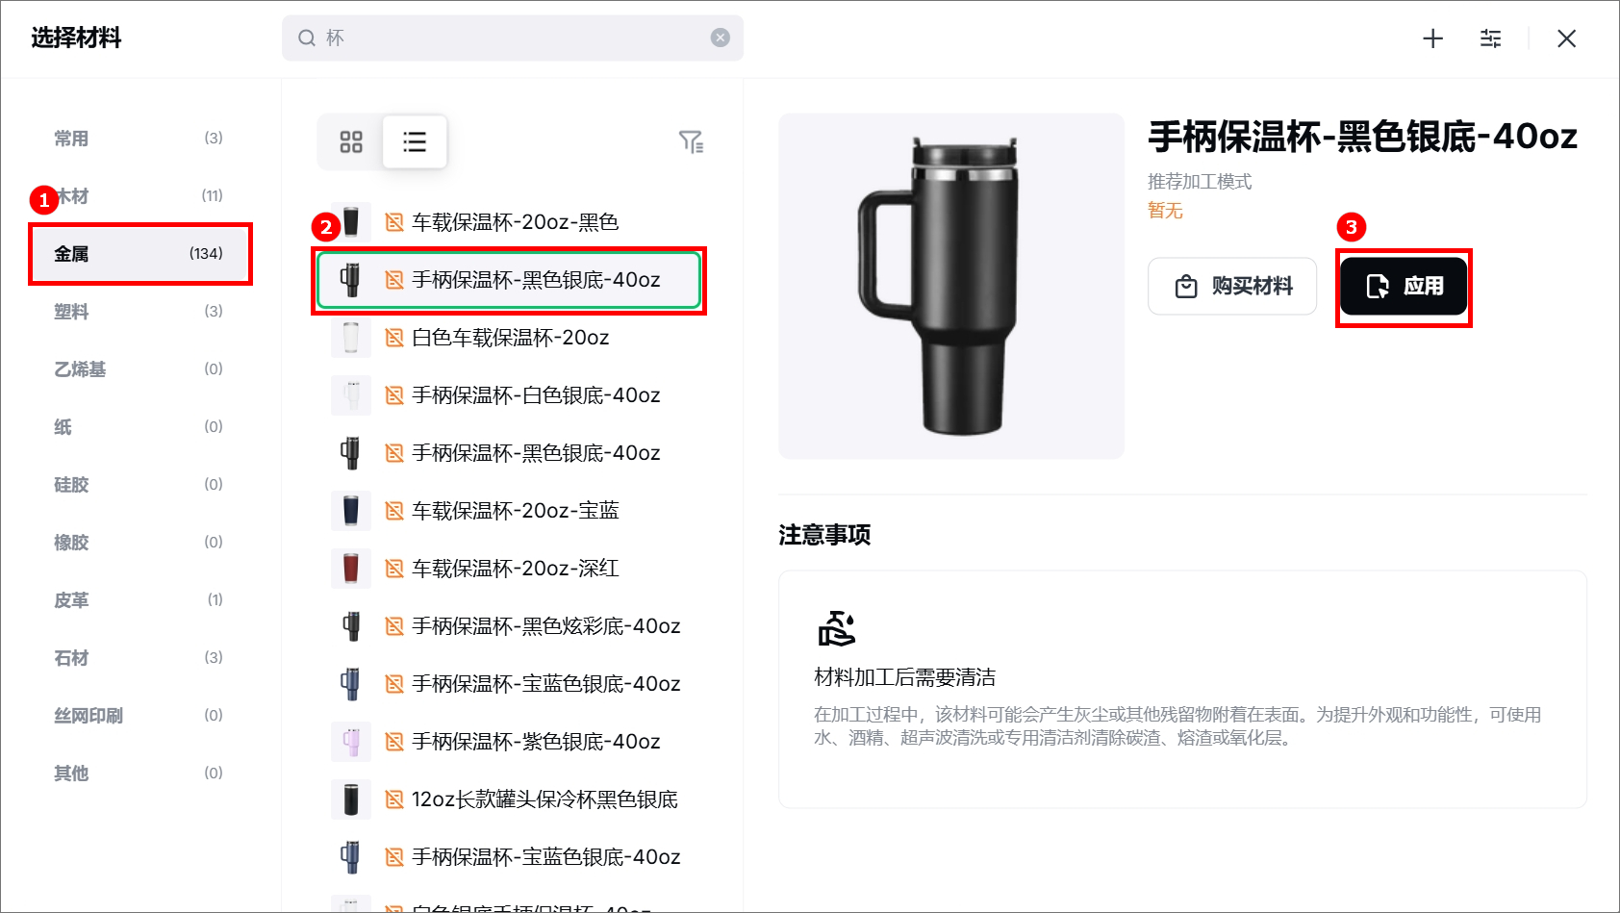
Task: Open the settings sliders icon in header
Action: point(1490,38)
